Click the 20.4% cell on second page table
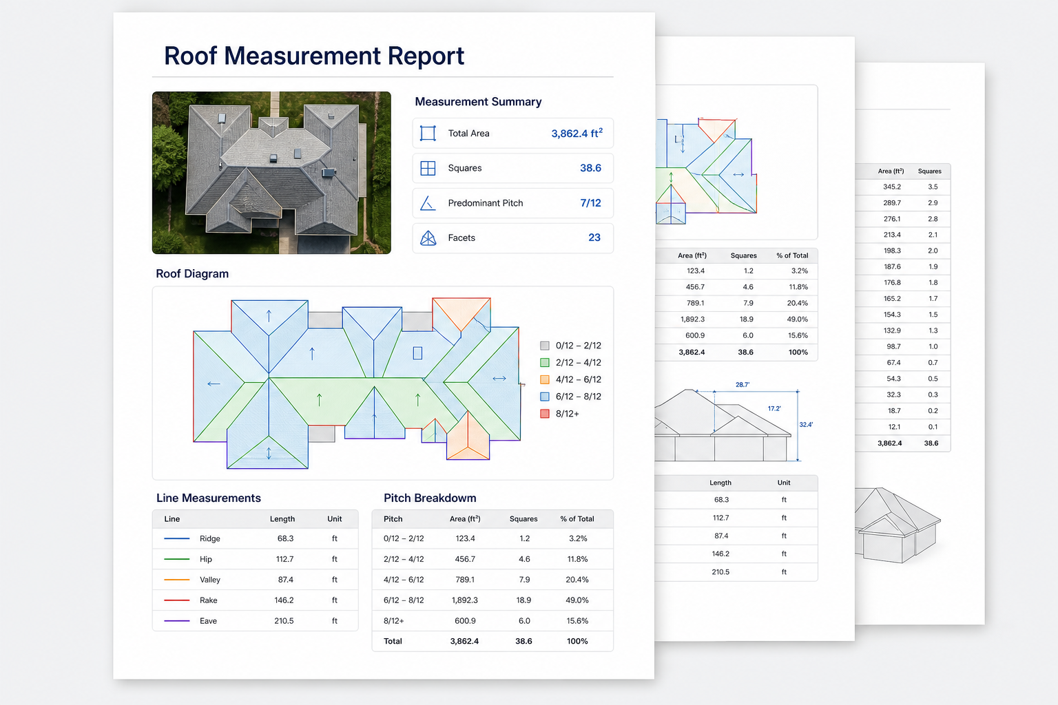 [798, 303]
